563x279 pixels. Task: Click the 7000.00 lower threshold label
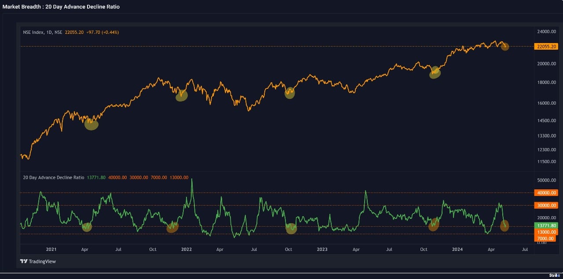[x=545, y=238]
